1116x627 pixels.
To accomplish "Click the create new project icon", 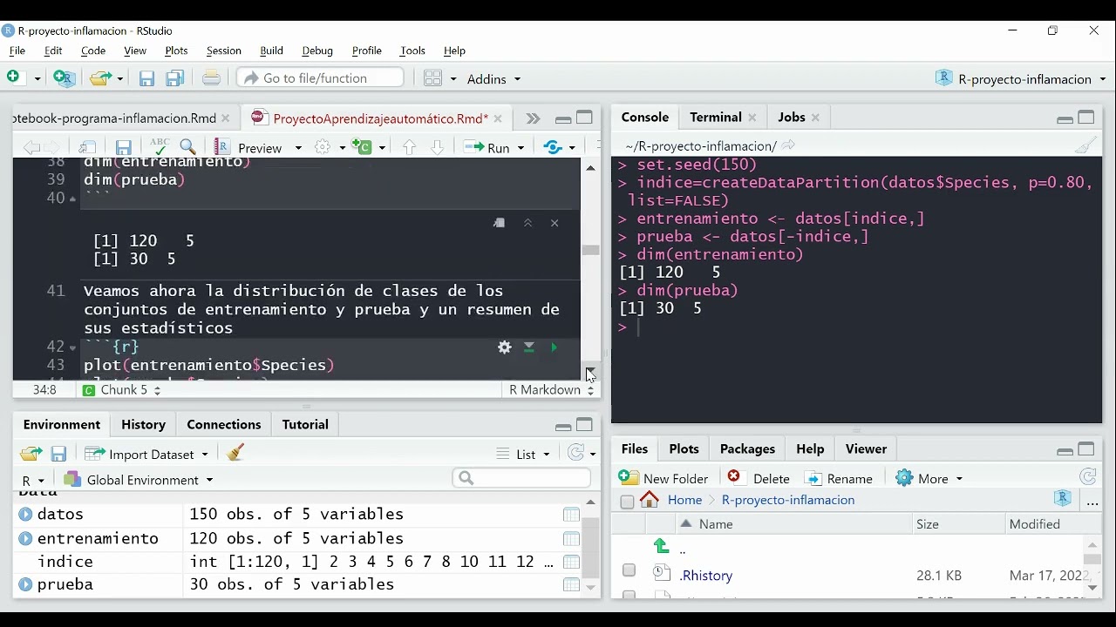I will [x=65, y=78].
